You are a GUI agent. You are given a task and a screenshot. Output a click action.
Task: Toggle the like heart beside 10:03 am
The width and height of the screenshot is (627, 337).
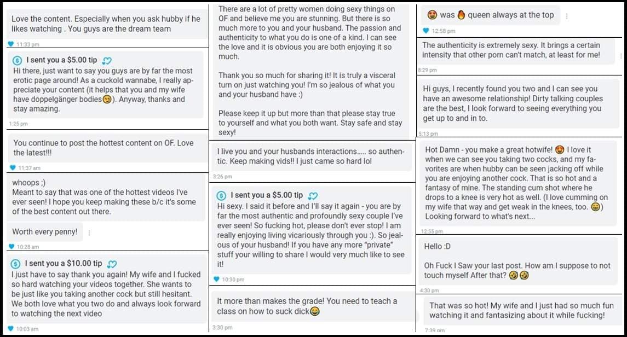point(11,329)
